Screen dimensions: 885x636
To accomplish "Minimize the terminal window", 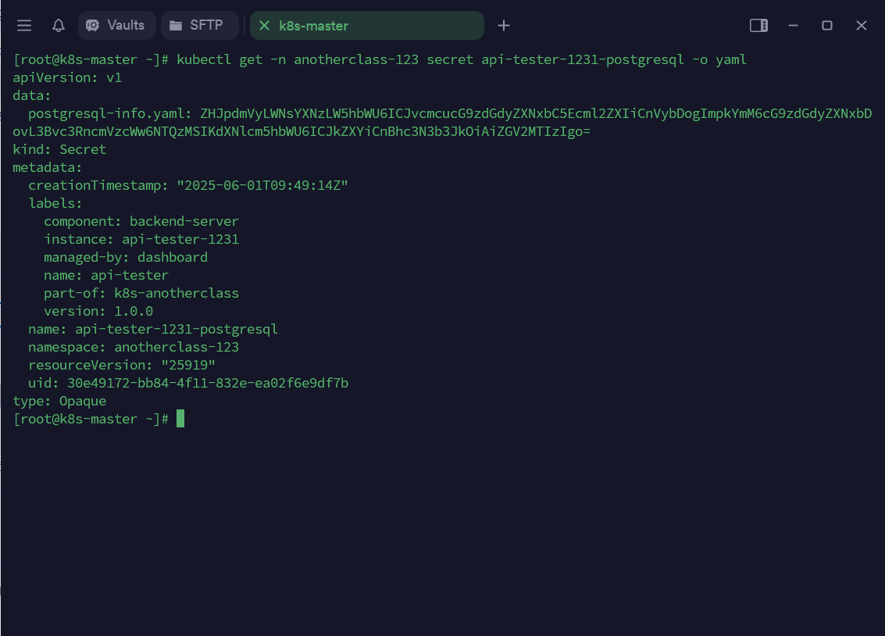I will coord(793,26).
